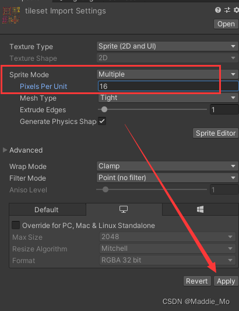This screenshot has width=239, height=311.
Task: Enable Override for PC, Mac & Linux Standalone
Action: click(x=16, y=225)
